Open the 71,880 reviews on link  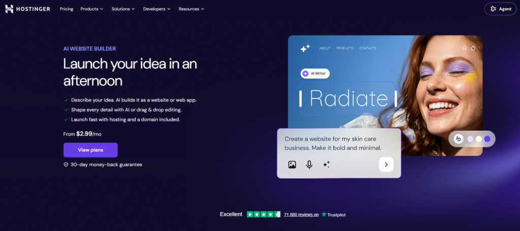click(301, 215)
